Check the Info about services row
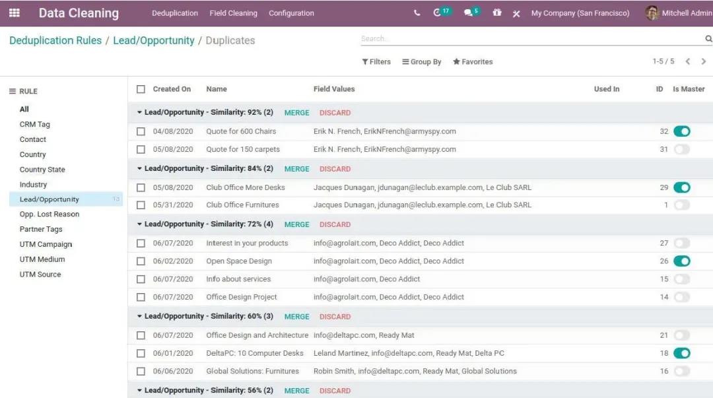 coord(141,279)
